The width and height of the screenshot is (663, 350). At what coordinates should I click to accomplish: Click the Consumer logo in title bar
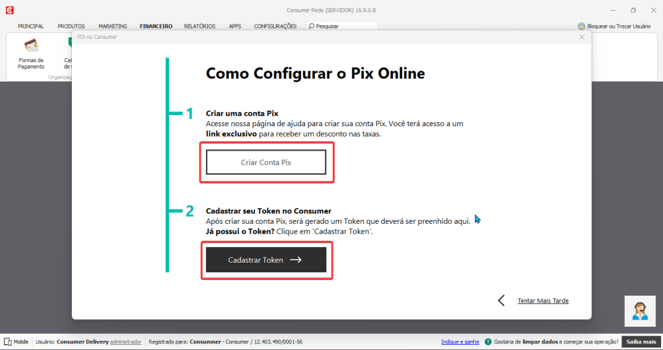(x=9, y=10)
